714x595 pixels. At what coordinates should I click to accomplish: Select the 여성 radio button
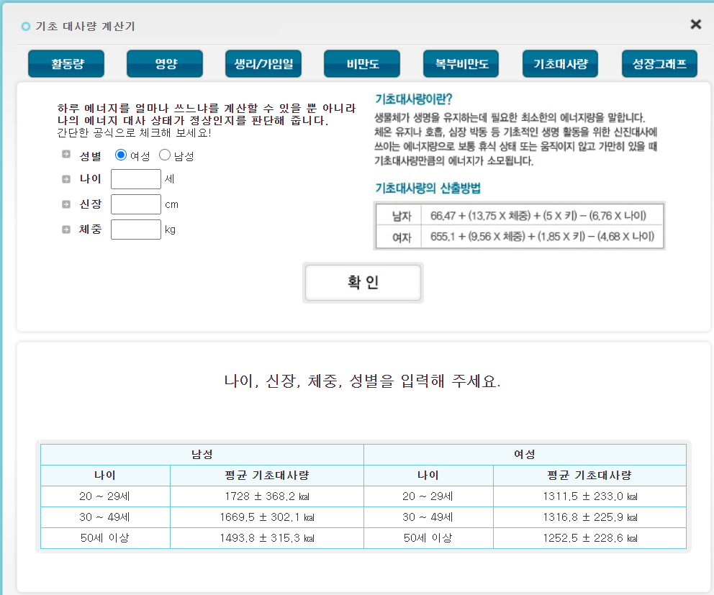(121, 155)
